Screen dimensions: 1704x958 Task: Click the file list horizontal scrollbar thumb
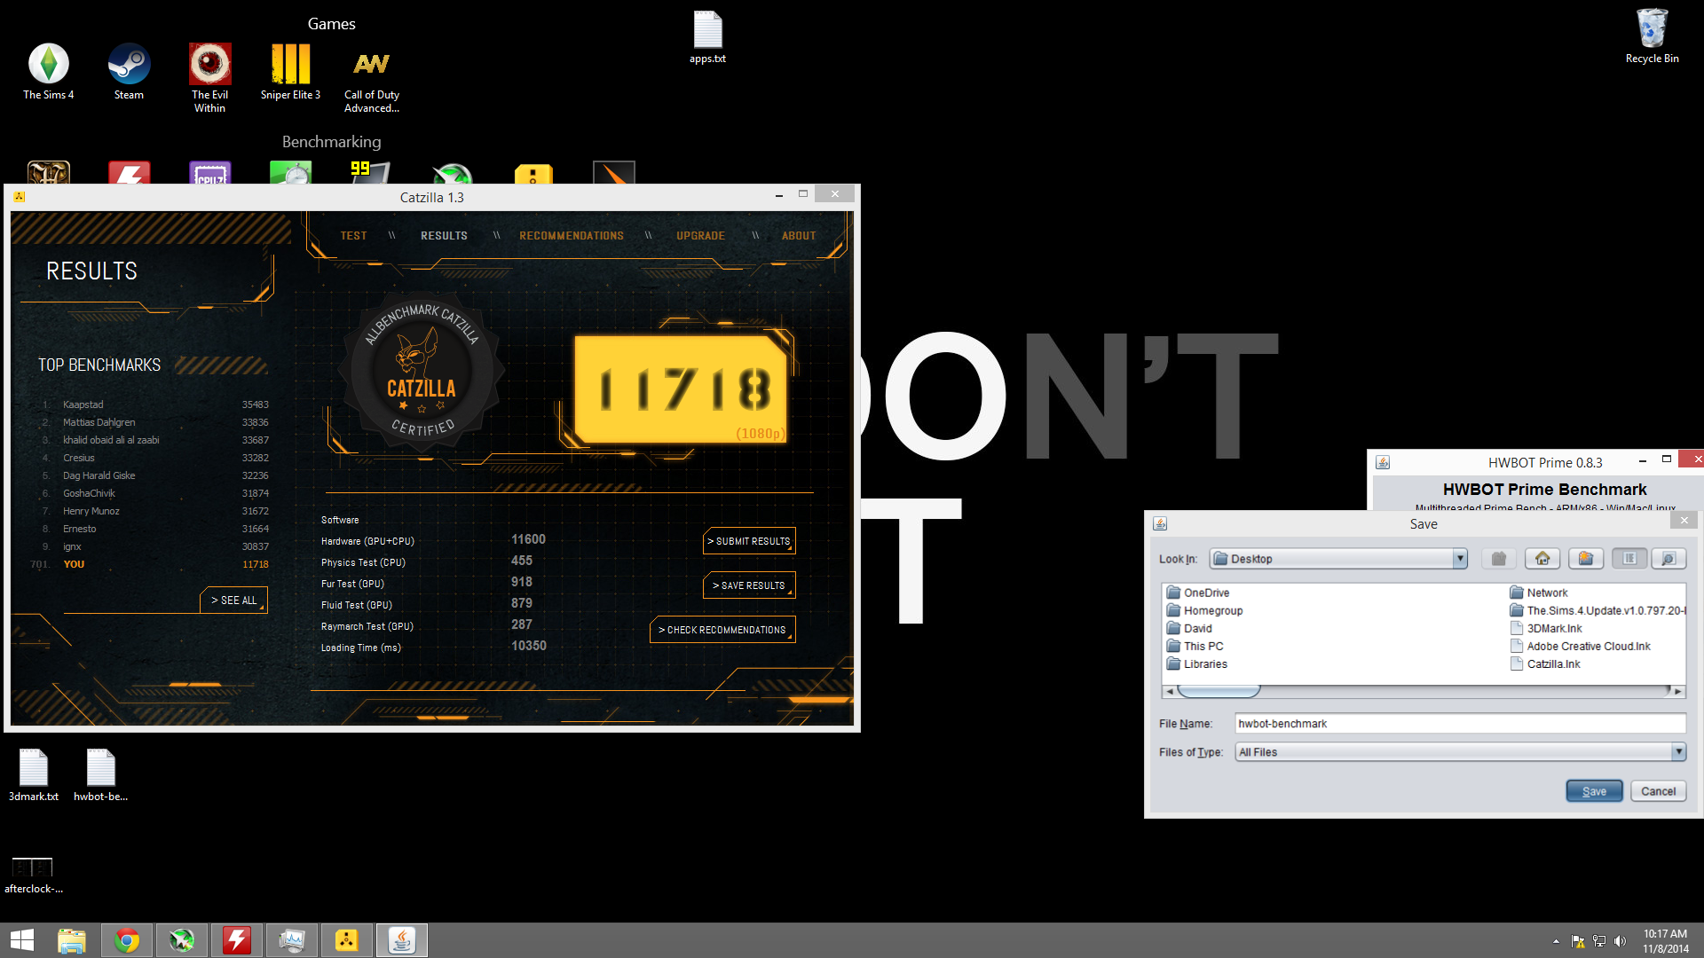(x=1219, y=691)
